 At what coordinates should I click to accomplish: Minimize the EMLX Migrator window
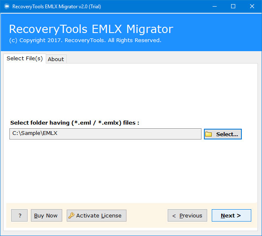(215, 6)
